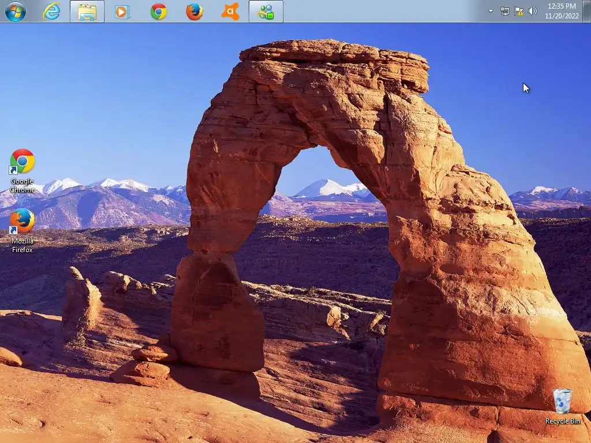Open the Windows Start orb
Image resolution: width=591 pixels, height=443 pixels.
(16, 12)
